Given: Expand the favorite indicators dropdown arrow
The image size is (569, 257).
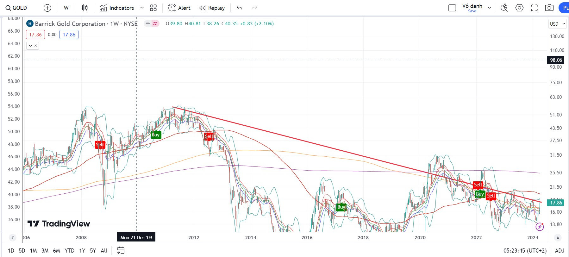Looking at the screenshot, I should tap(142, 8).
